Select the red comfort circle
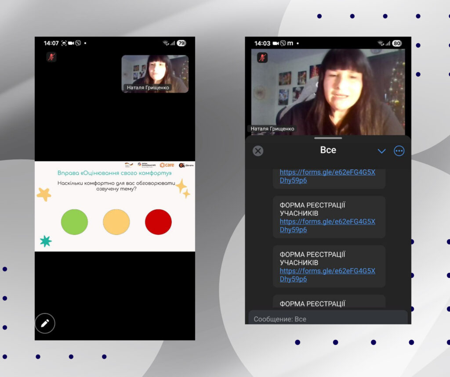The height and width of the screenshot is (377, 450). tap(158, 222)
